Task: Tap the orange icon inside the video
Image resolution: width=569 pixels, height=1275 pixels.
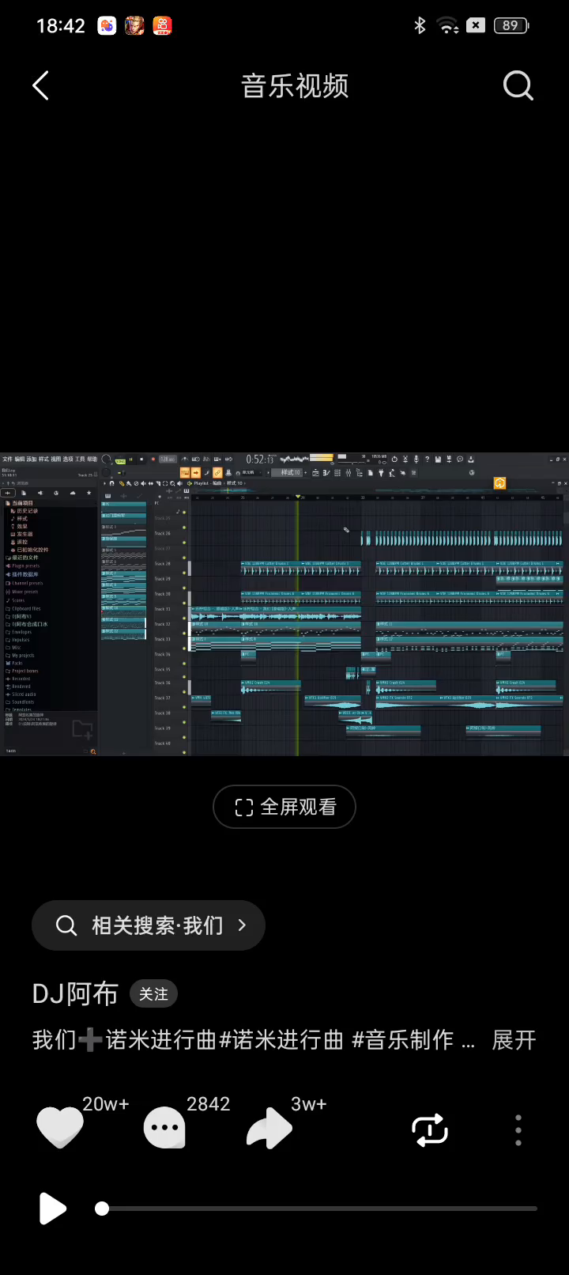Action: (x=499, y=483)
